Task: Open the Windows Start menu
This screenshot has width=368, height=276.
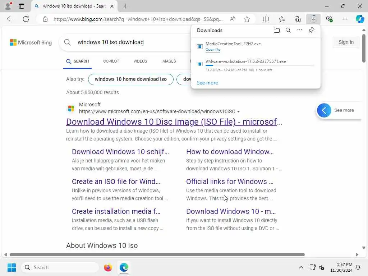Action: [x=11, y=267]
